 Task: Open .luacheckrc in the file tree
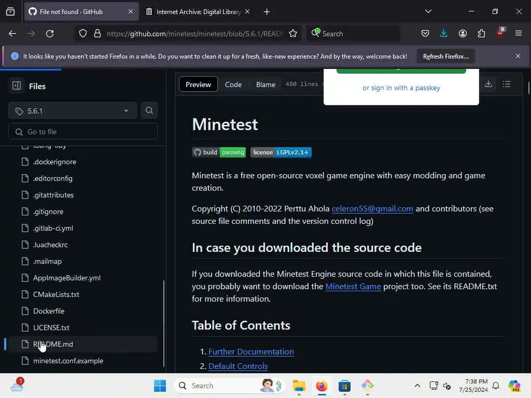[x=50, y=245]
